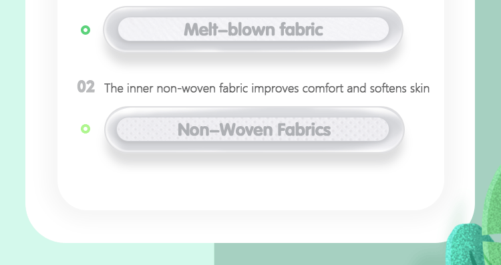Click the word 'comfort' in the description
This screenshot has height=265, width=501.
(323, 88)
